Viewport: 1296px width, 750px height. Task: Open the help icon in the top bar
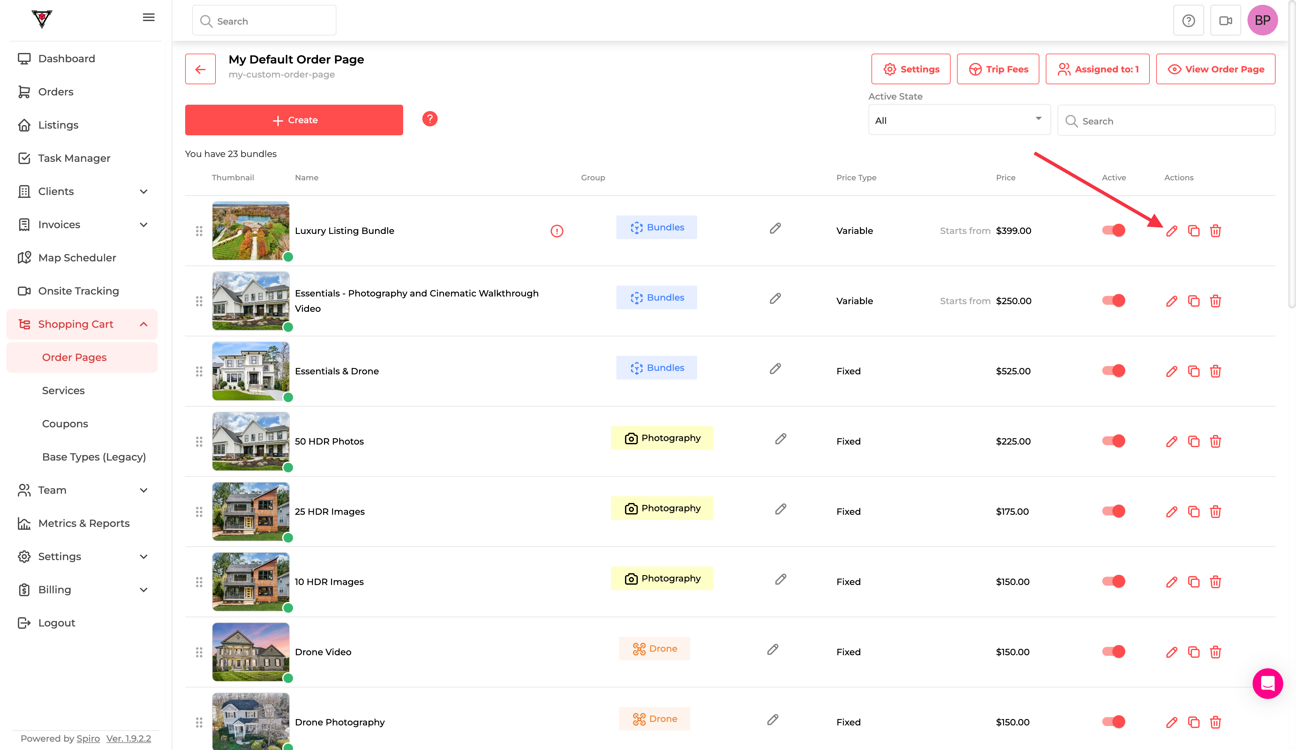1188,20
